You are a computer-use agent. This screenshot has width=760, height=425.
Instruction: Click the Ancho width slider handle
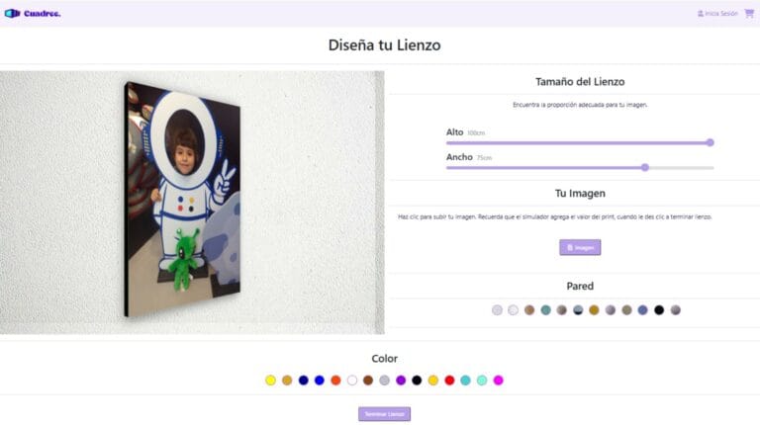(645, 167)
